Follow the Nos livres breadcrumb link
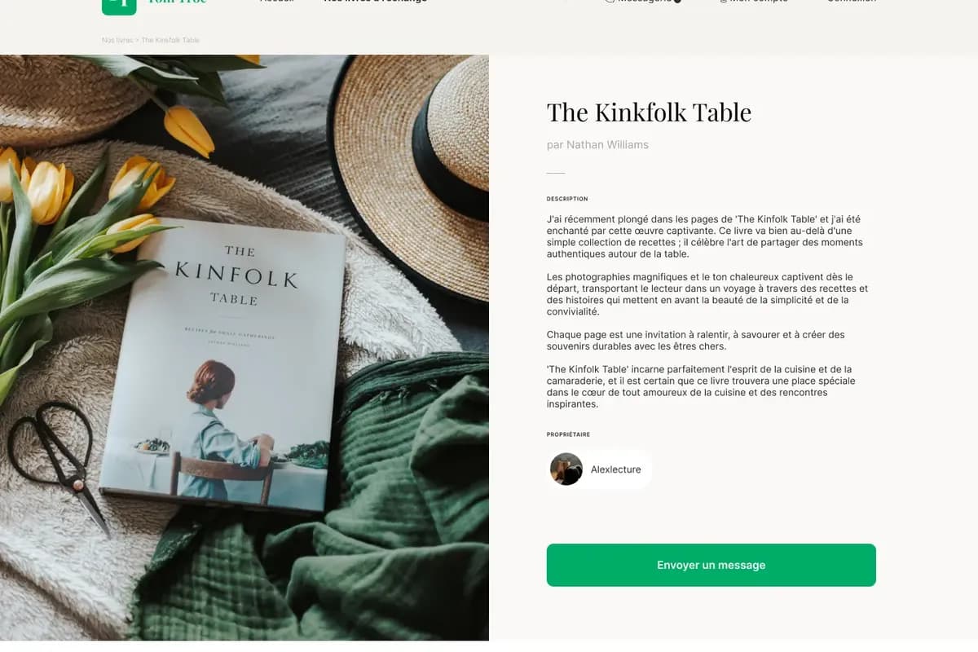The width and height of the screenshot is (978, 652). click(117, 40)
